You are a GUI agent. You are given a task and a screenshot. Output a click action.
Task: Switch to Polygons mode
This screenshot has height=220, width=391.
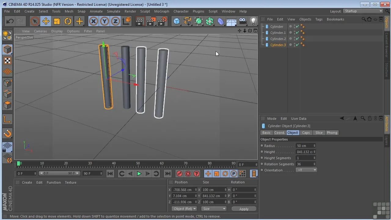tap(7, 105)
